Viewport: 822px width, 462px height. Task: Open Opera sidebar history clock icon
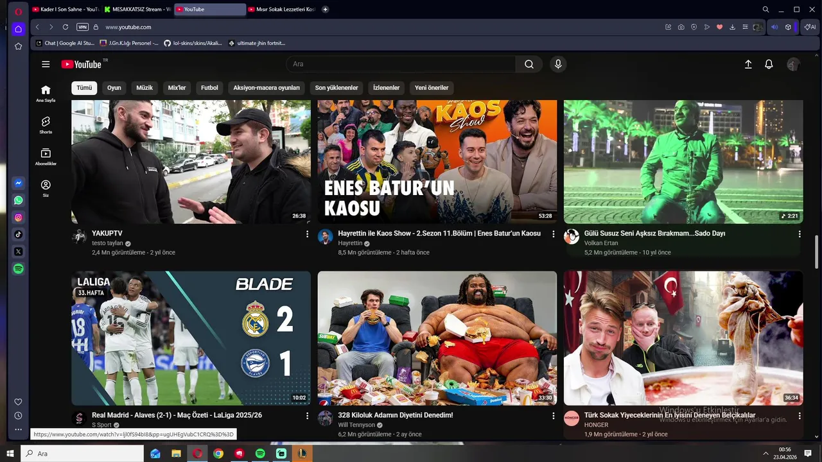18,416
